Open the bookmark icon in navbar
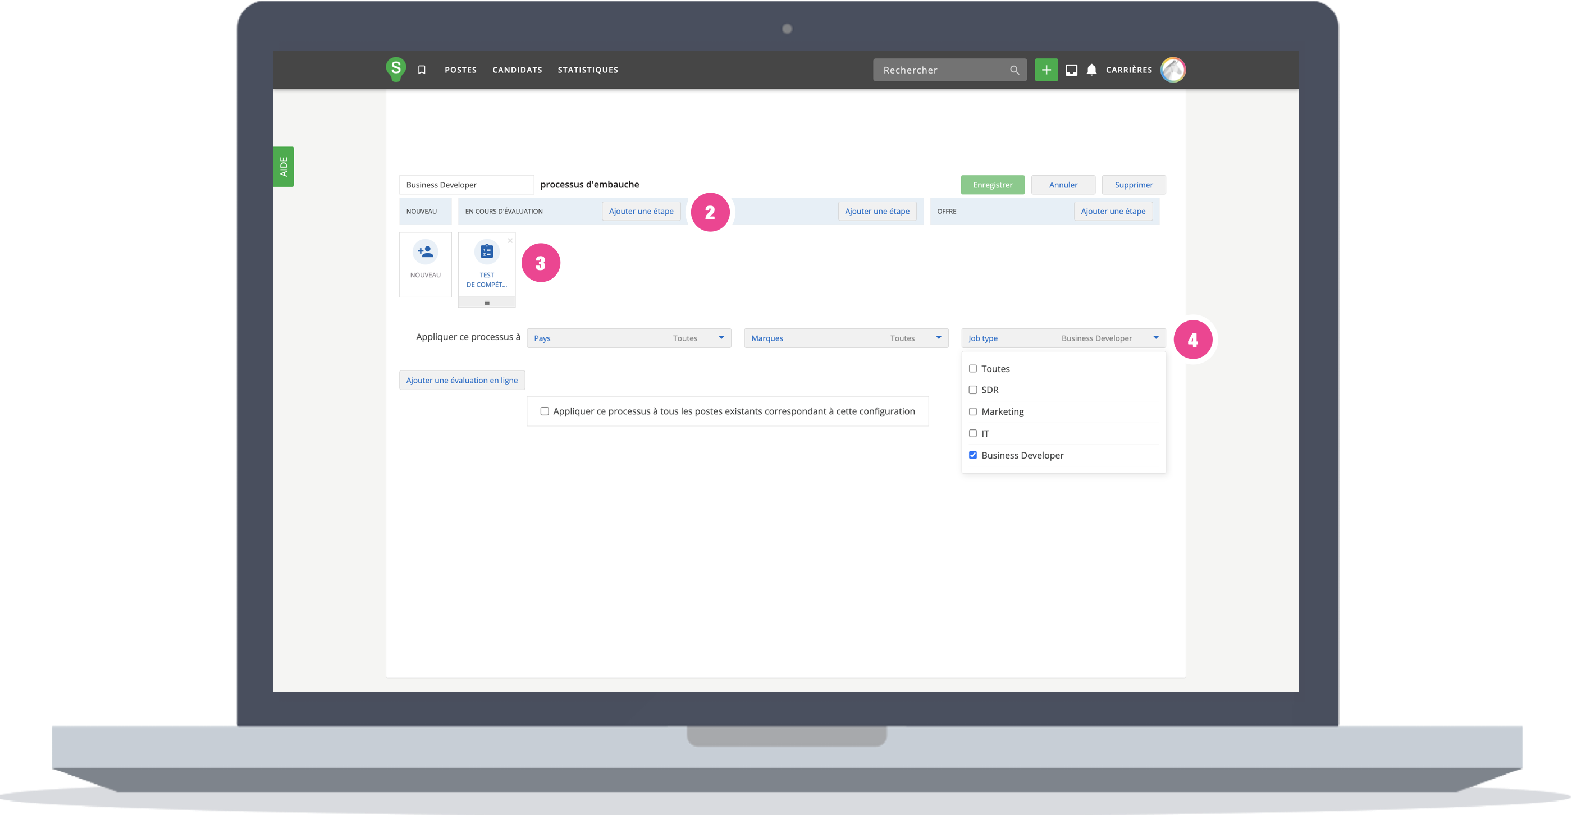The width and height of the screenshot is (1572, 815). click(422, 70)
